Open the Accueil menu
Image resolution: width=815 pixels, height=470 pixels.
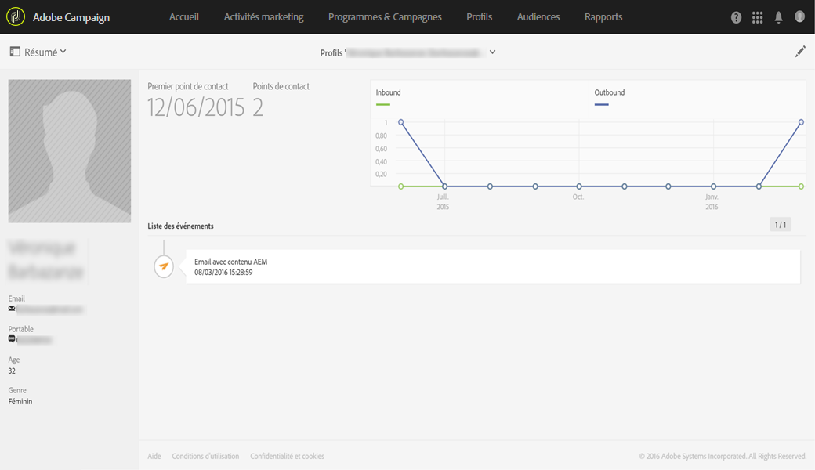pos(184,16)
